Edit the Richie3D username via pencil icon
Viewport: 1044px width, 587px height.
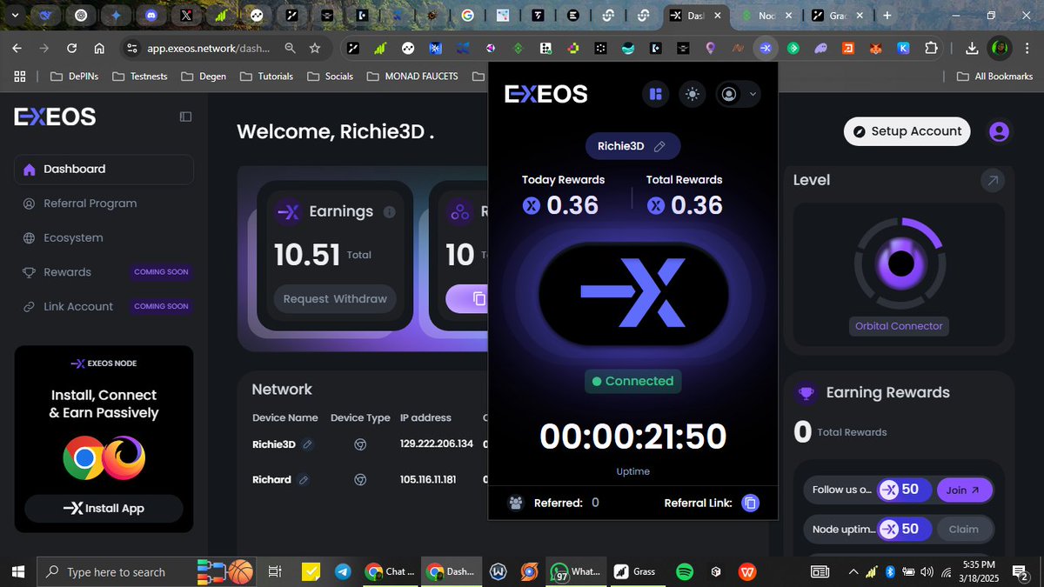(x=658, y=145)
